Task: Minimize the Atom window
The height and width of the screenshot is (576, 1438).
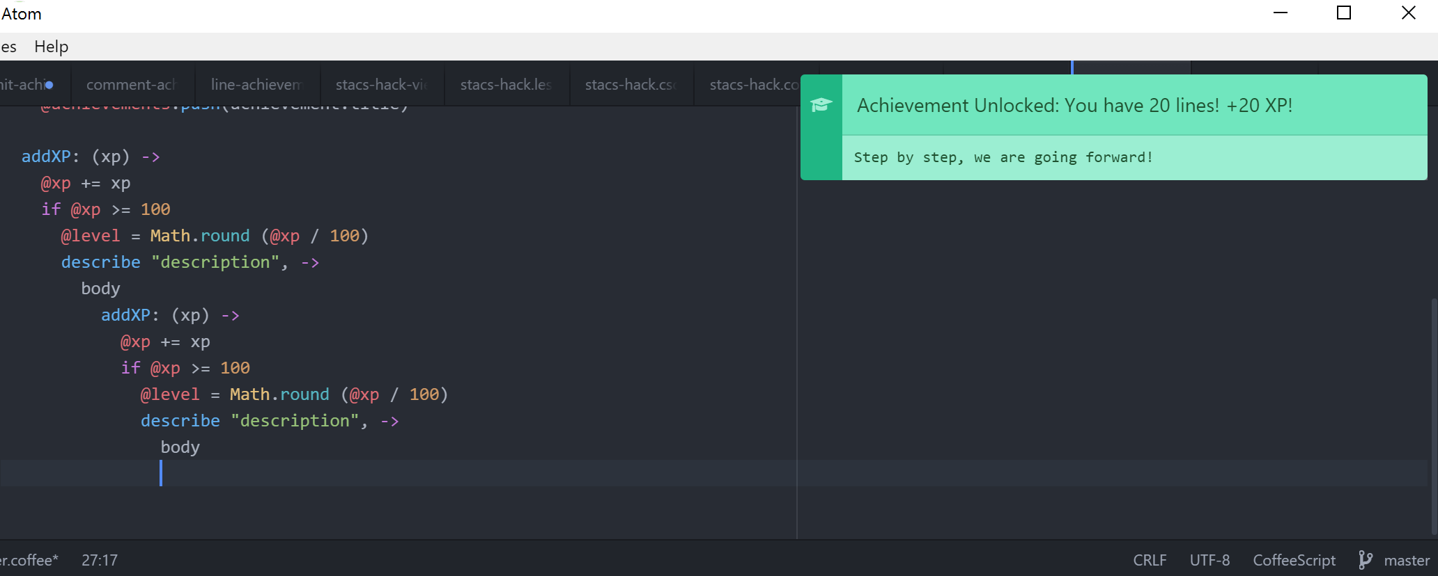Action: 1281,13
